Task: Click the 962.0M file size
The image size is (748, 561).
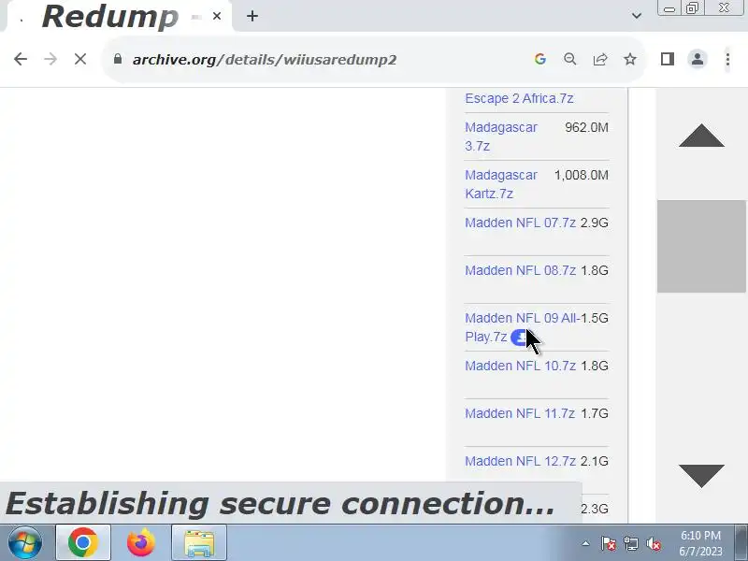Action: pos(586,127)
